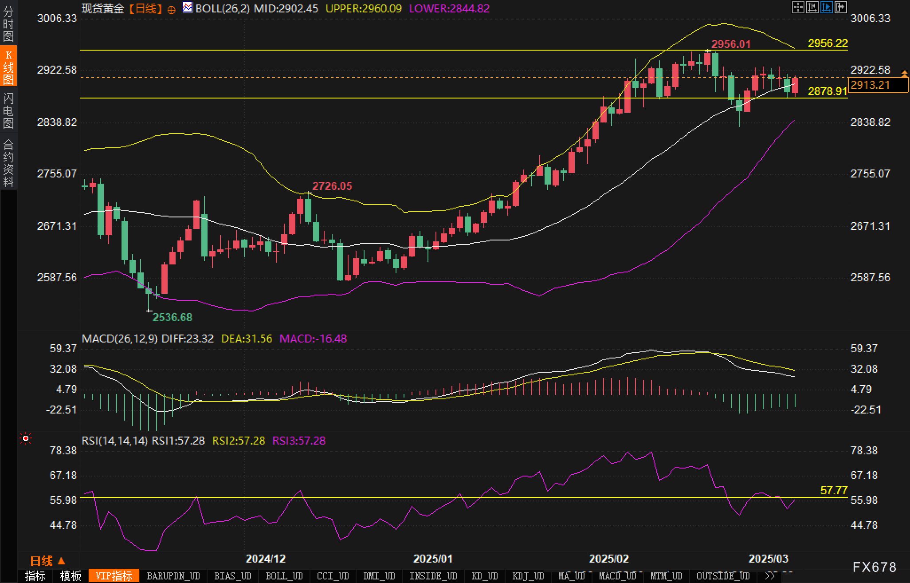
Task: Select the BOLL_UD indicator tab
Action: [x=284, y=576]
